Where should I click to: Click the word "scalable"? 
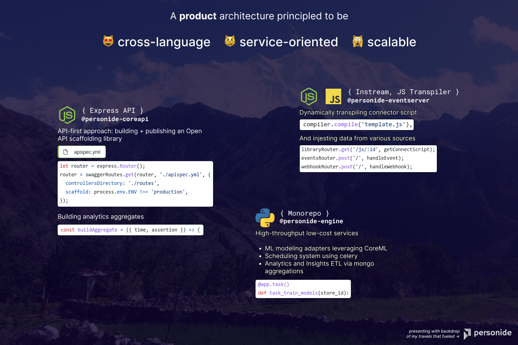(392, 42)
